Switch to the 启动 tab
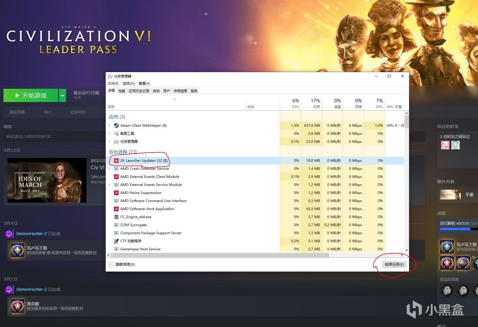478x327 pixels. [156, 91]
